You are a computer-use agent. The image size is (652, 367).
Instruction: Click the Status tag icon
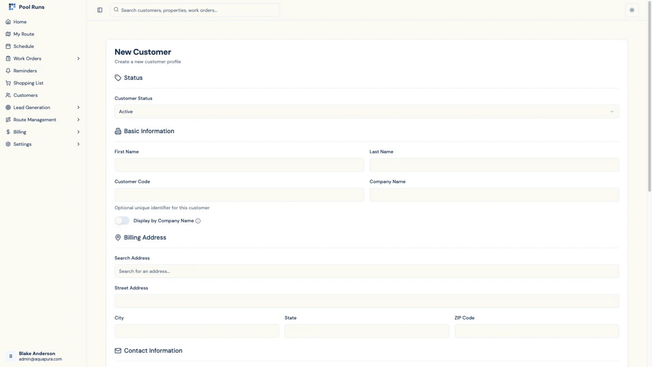pos(118,78)
